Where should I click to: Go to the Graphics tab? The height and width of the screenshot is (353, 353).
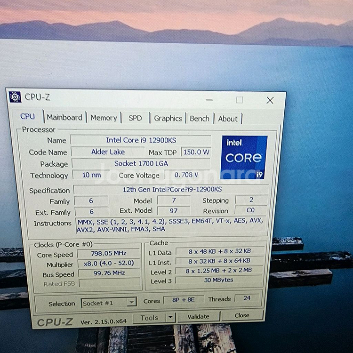(x=168, y=119)
